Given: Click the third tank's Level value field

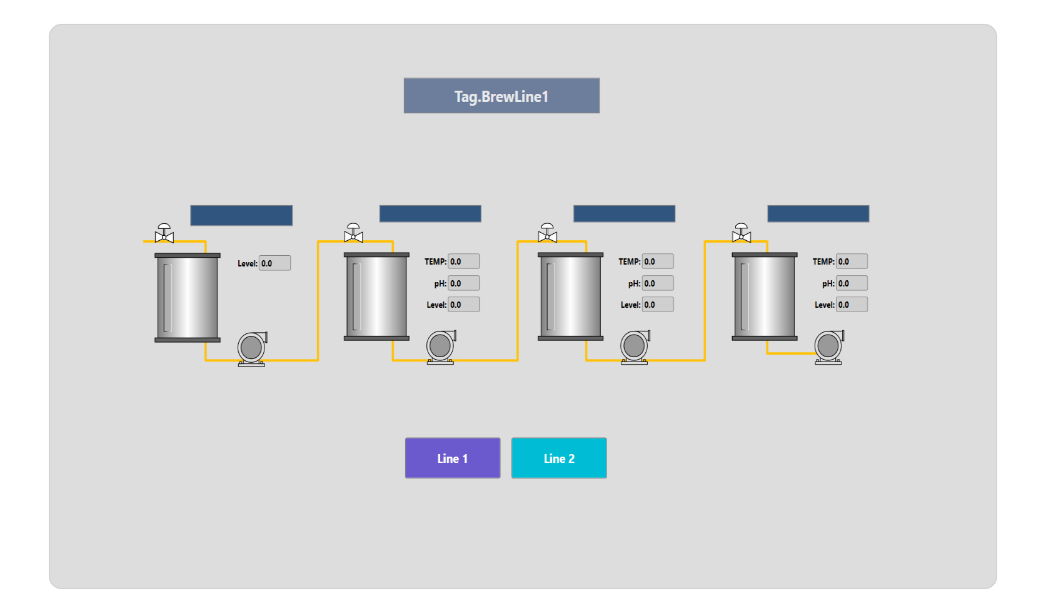Looking at the screenshot, I should pyautogui.click(x=658, y=305).
